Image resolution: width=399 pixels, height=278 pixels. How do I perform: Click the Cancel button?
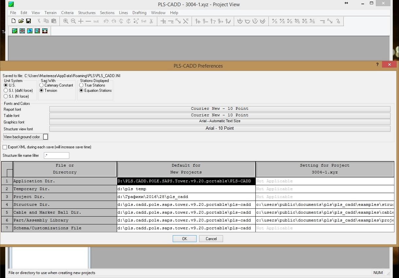211,239
